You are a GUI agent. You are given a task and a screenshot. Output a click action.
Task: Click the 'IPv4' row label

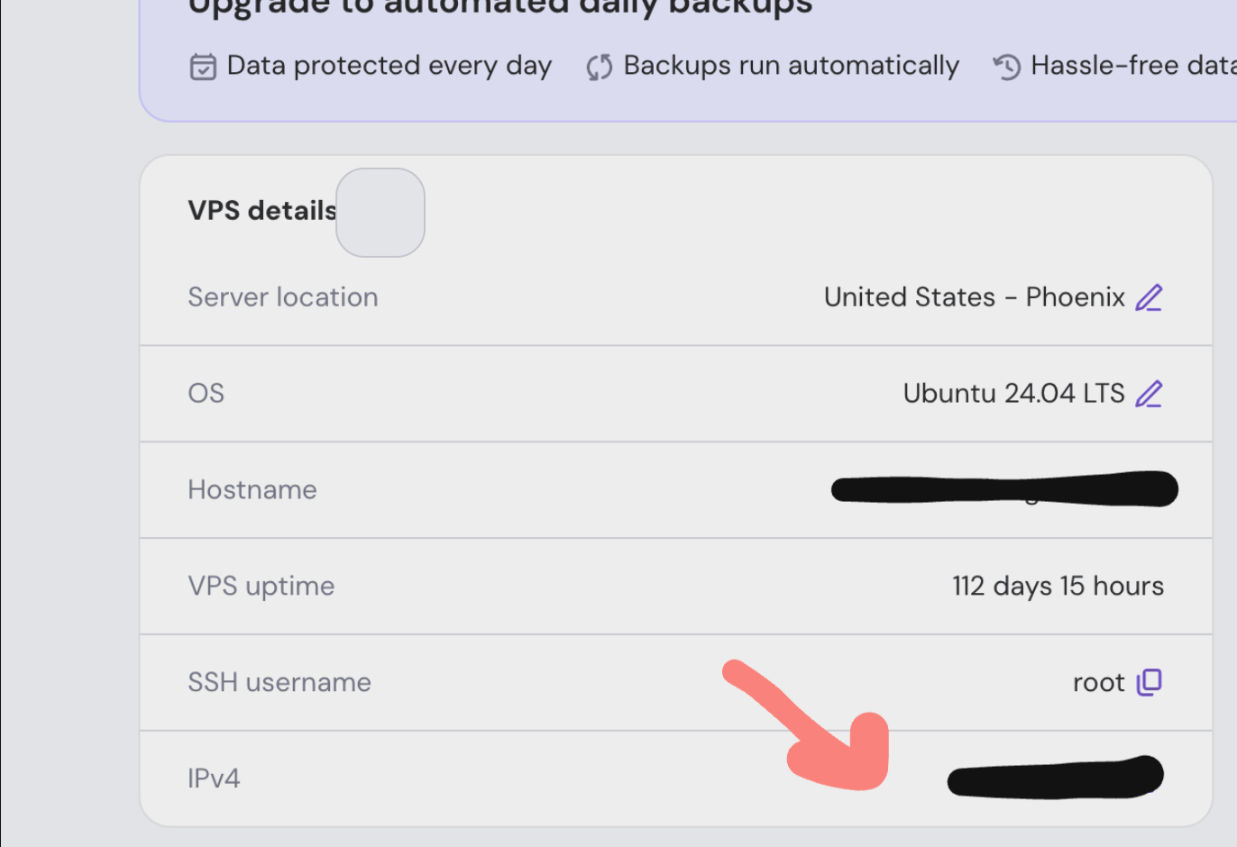pos(214,779)
